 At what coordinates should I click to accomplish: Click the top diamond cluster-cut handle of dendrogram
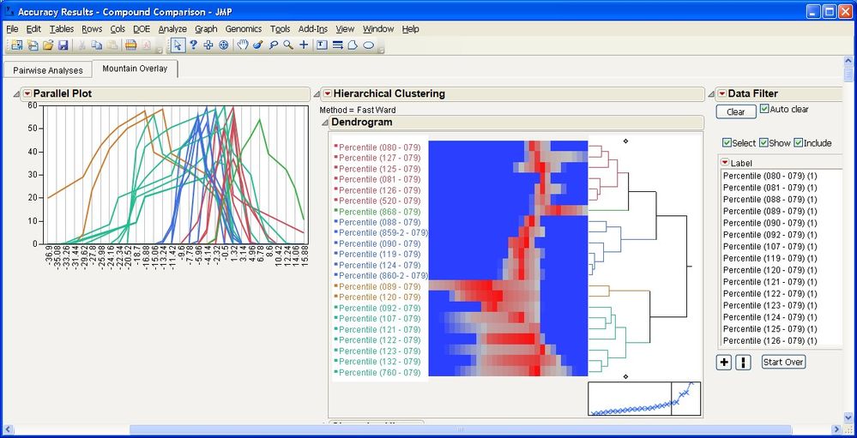coord(625,141)
